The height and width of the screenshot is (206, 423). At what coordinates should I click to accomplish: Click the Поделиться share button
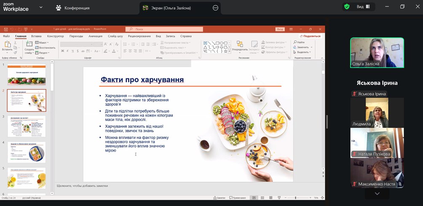pyautogui.click(x=310, y=36)
